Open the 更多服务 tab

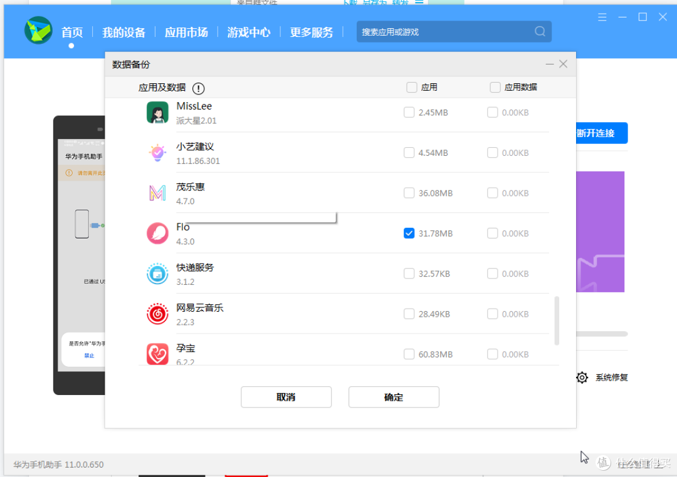[312, 33]
